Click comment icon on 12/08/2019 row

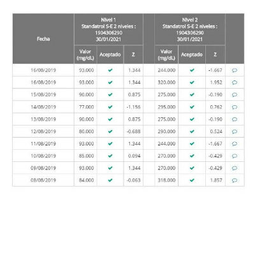pyautogui.click(x=235, y=131)
